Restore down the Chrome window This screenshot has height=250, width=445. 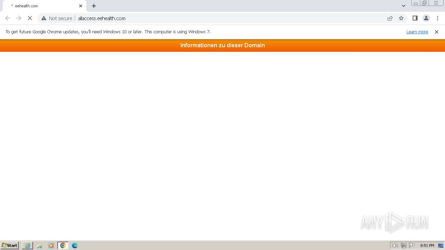424,3
